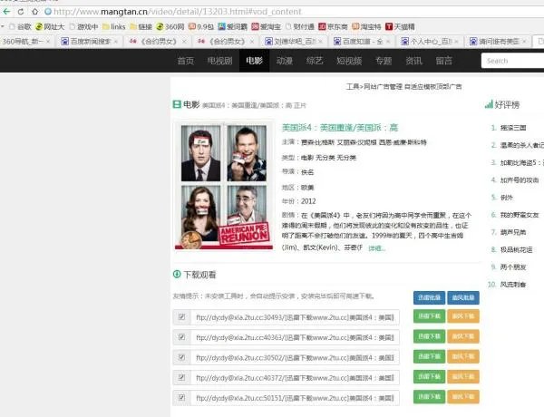This screenshot has height=417, width=544.
Task: Open 我的野蛮女友 in the ranking list
Action: tap(520, 215)
